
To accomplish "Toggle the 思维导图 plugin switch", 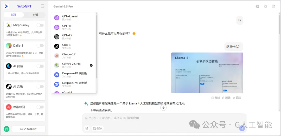I will [x=40, y=107].
